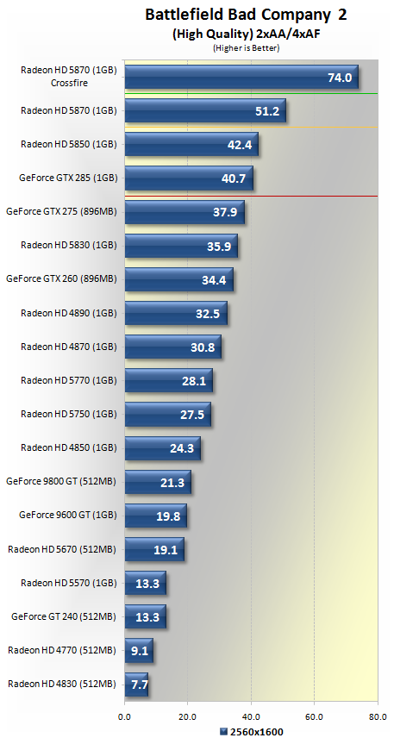Click the 'Radeon HD 5570 (1GB)' label

pos(69,583)
